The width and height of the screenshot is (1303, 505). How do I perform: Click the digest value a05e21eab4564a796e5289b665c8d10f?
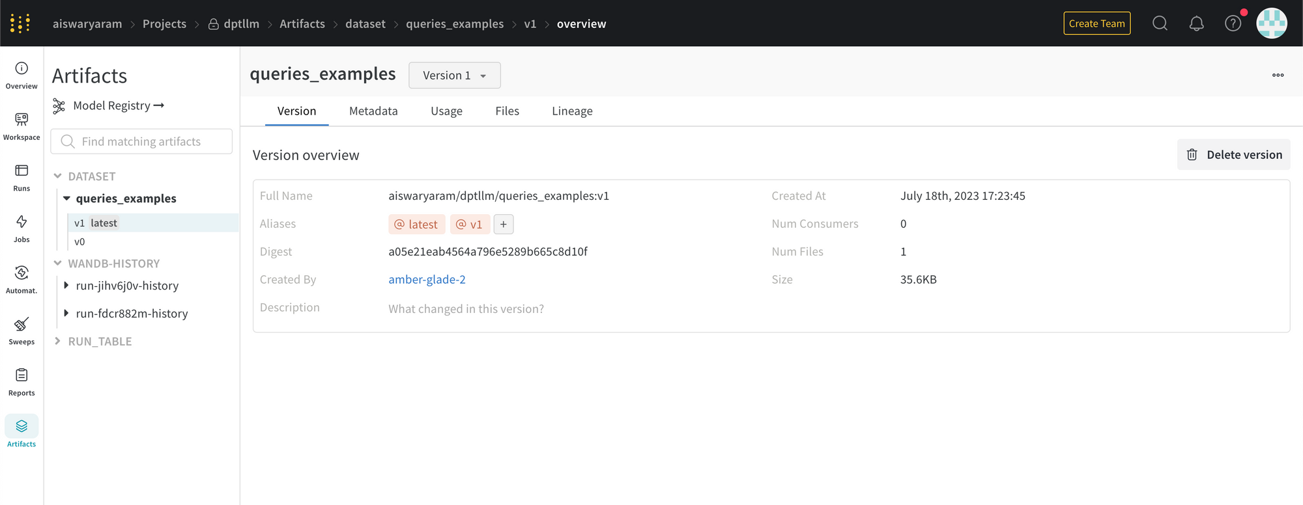point(488,252)
